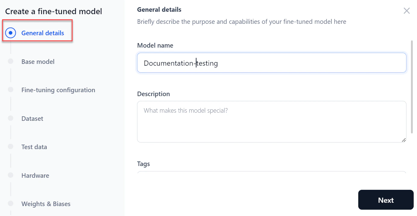The height and width of the screenshot is (216, 417).
Task: Click the selected General details radio indicator
Action: (11, 33)
